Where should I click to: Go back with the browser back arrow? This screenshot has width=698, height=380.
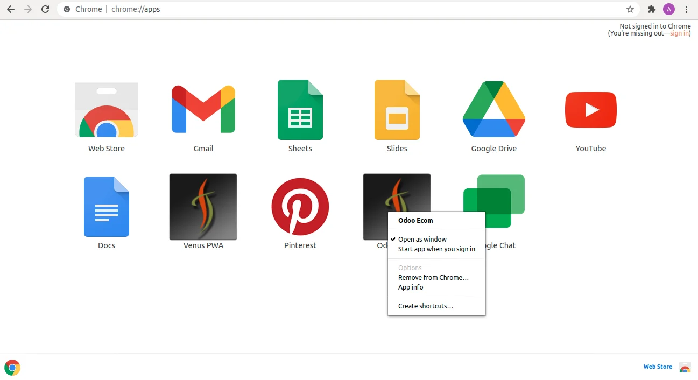click(x=11, y=9)
